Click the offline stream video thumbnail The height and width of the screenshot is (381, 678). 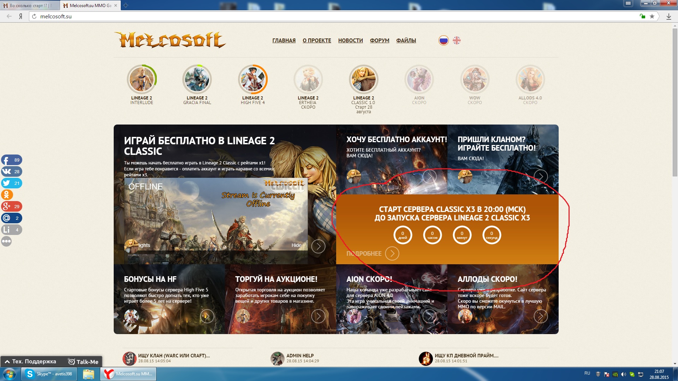(x=216, y=214)
